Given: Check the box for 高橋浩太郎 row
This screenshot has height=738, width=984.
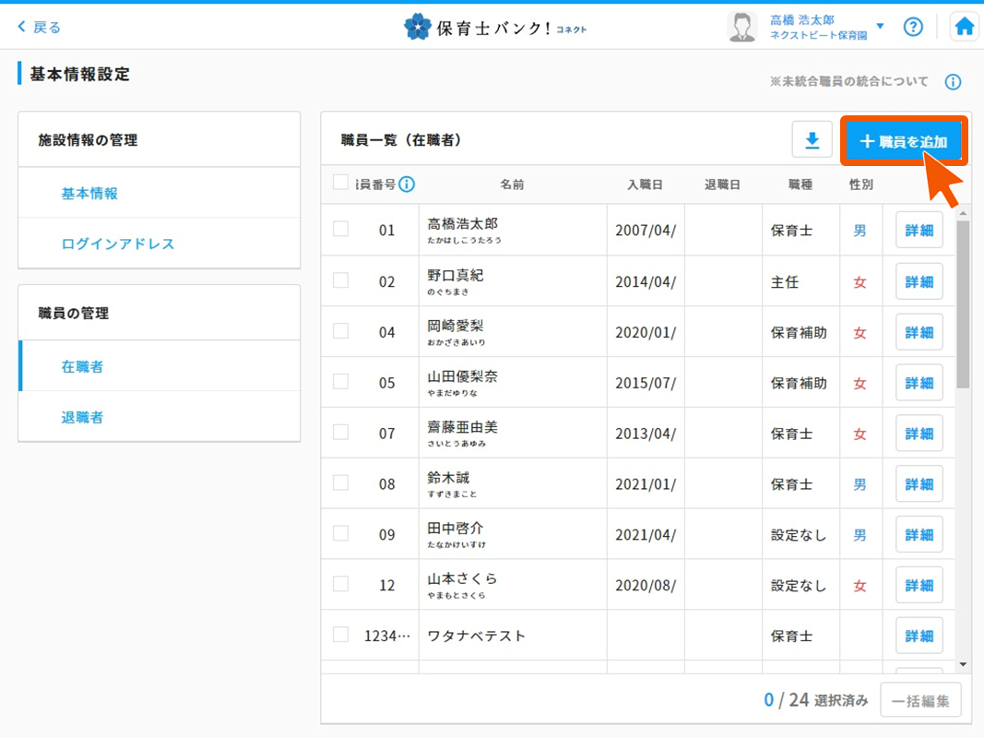Looking at the screenshot, I should click(340, 229).
